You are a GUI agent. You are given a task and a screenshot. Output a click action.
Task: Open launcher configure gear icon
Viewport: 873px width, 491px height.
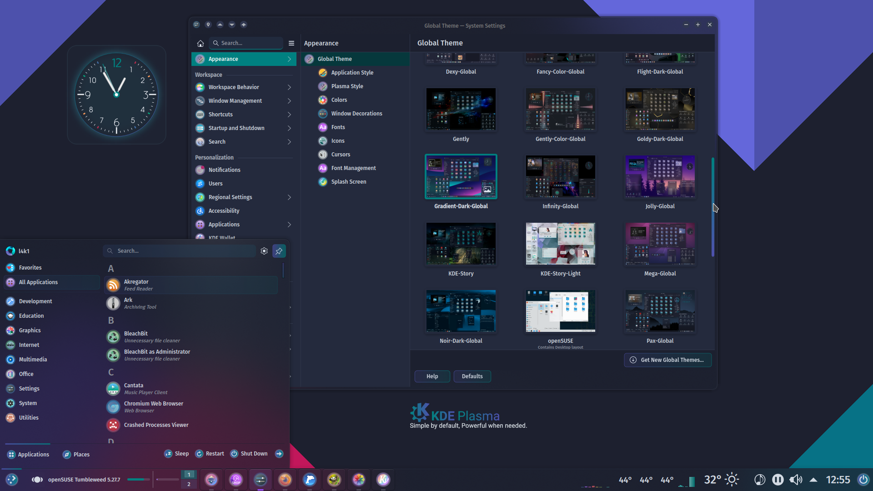(264, 251)
